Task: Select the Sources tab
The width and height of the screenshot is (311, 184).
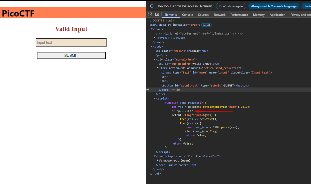Action: 203,15
